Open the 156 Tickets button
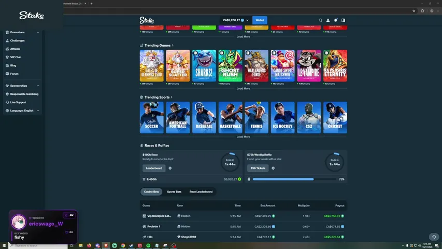 (258, 168)
